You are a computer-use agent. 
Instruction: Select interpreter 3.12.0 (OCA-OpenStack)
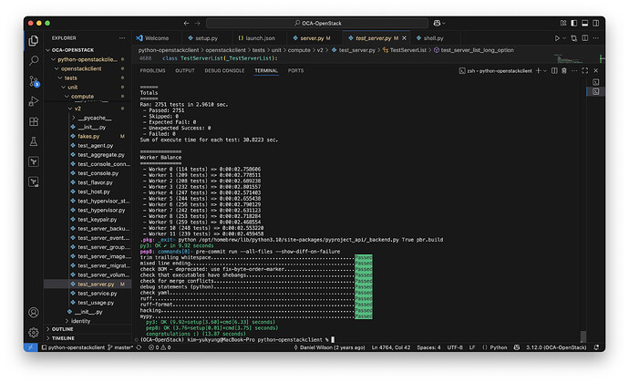(556, 347)
